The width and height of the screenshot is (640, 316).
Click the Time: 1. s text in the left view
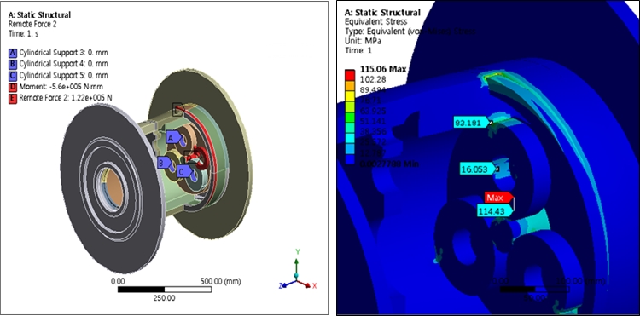pos(24,34)
